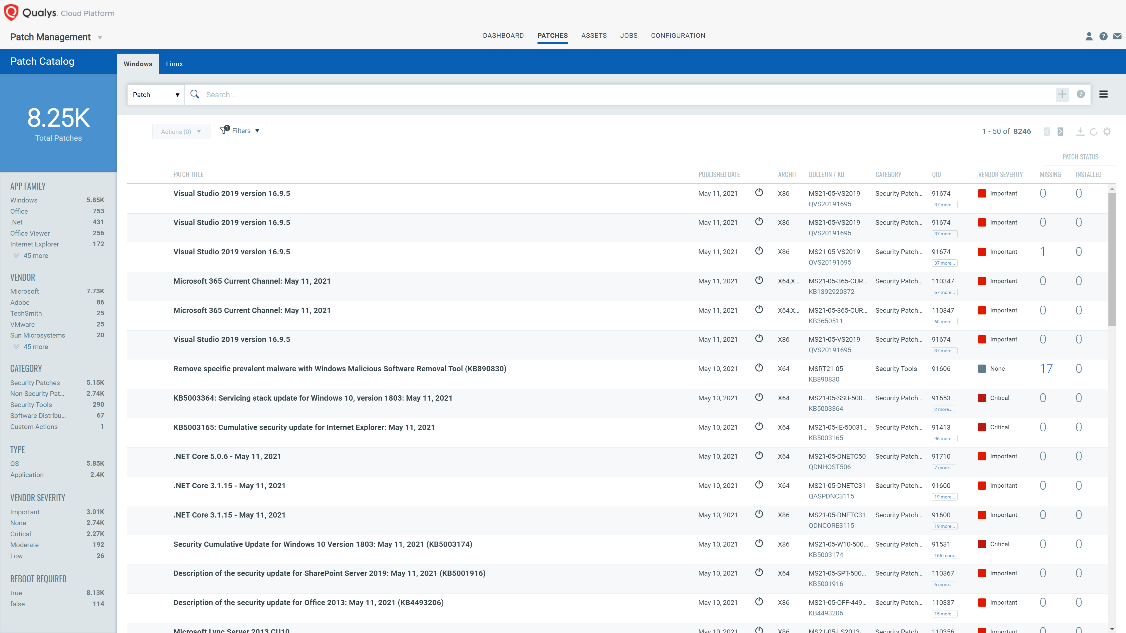Open the user profile icon top right
The height and width of the screenshot is (633, 1126).
(x=1089, y=37)
